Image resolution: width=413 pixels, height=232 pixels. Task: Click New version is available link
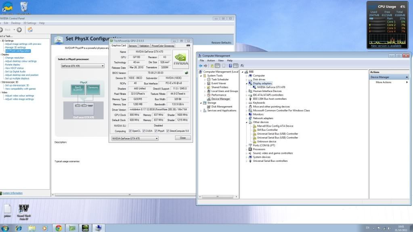click(x=386, y=46)
